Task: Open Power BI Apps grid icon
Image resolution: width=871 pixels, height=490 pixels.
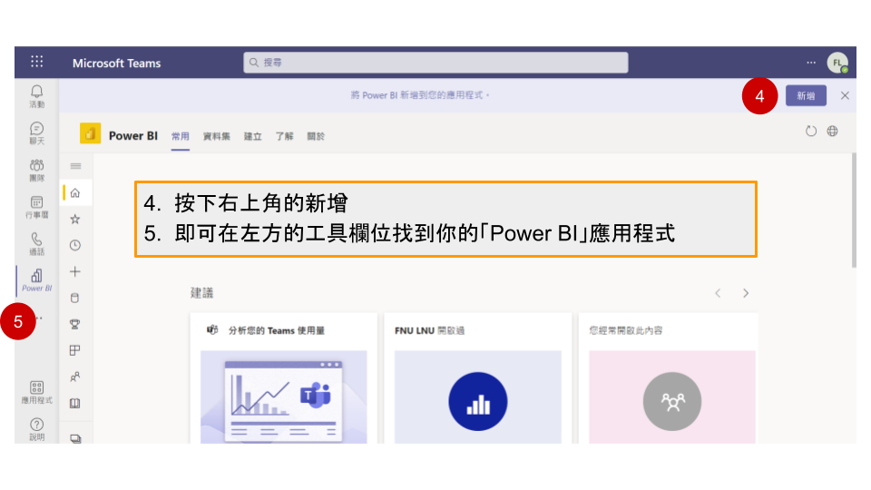Action: [x=75, y=350]
